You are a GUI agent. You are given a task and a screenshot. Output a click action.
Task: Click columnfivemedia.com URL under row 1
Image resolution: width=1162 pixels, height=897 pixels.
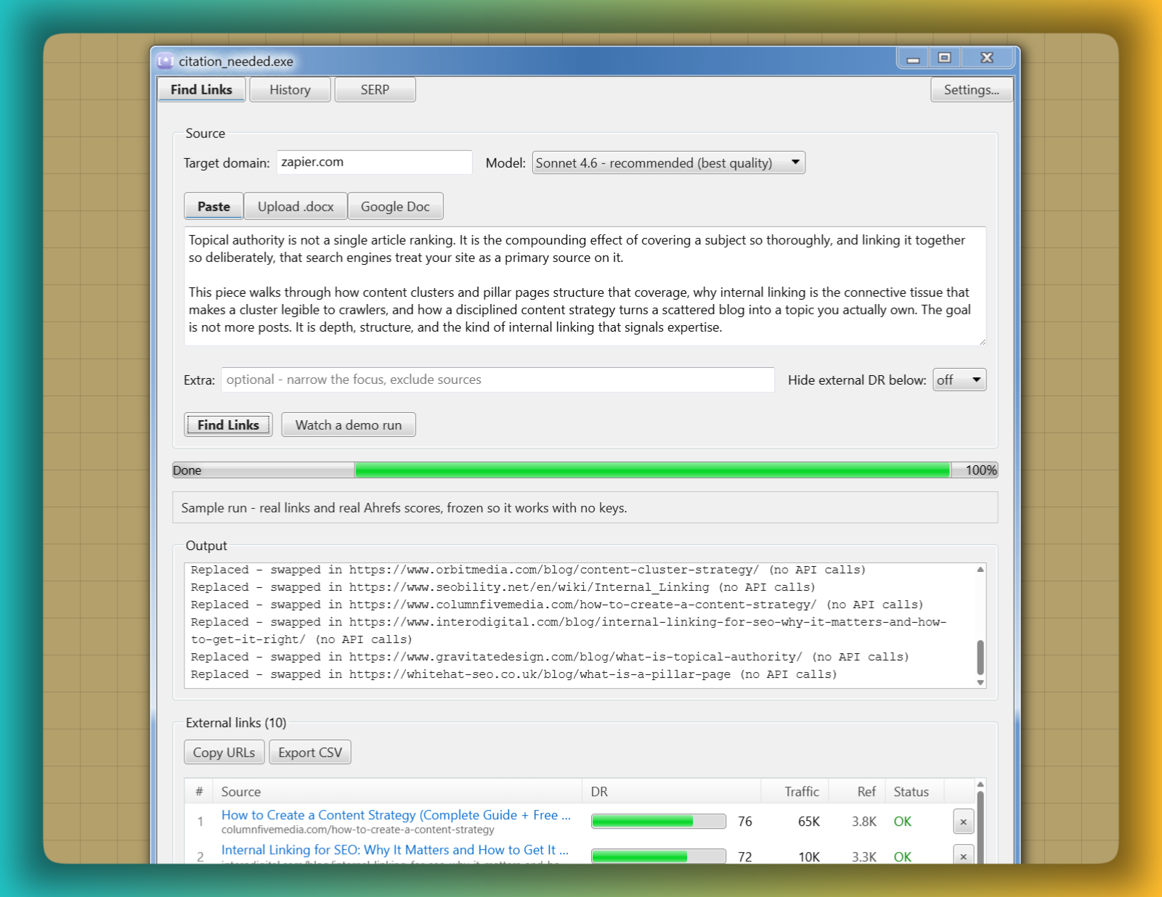tap(357, 830)
